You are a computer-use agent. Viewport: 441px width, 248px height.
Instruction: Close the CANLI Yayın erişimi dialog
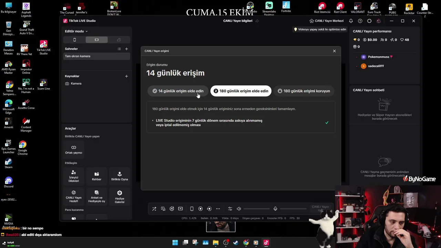pos(334,51)
